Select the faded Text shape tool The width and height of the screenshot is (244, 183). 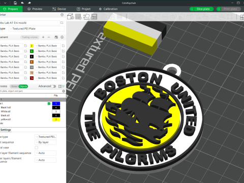pos(198,17)
